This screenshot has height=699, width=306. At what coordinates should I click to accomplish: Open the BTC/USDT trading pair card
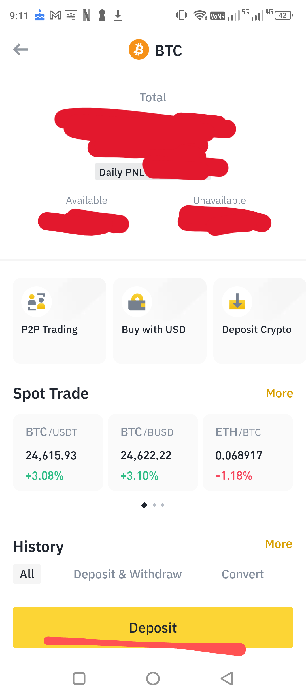pos(58,452)
